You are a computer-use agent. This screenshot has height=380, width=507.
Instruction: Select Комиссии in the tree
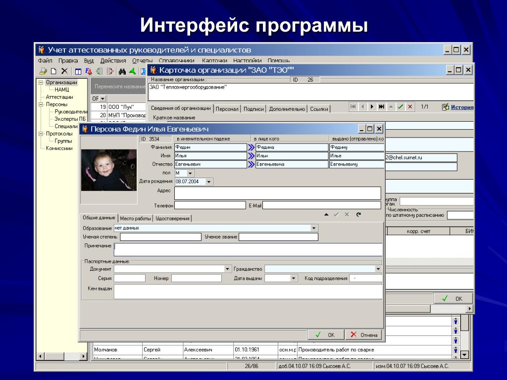59,148
